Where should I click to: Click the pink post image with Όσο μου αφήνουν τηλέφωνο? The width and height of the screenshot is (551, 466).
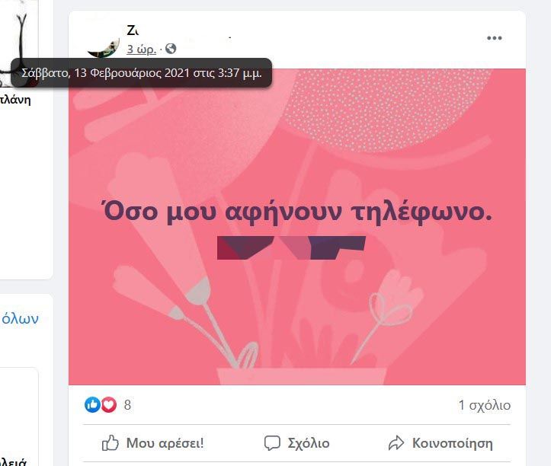[297, 226]
